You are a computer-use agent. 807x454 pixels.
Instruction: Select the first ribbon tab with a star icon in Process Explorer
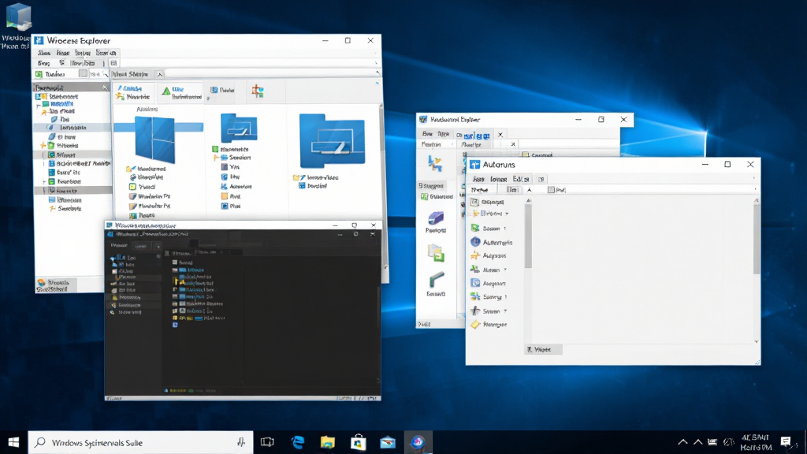click(x=132, y=93)
